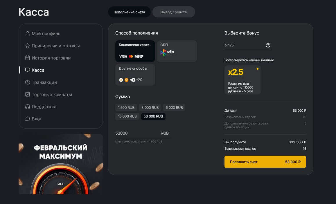Pick the 10 000 RUB preset amount
This screenshot has width=336, height=204.
(127, 116)
